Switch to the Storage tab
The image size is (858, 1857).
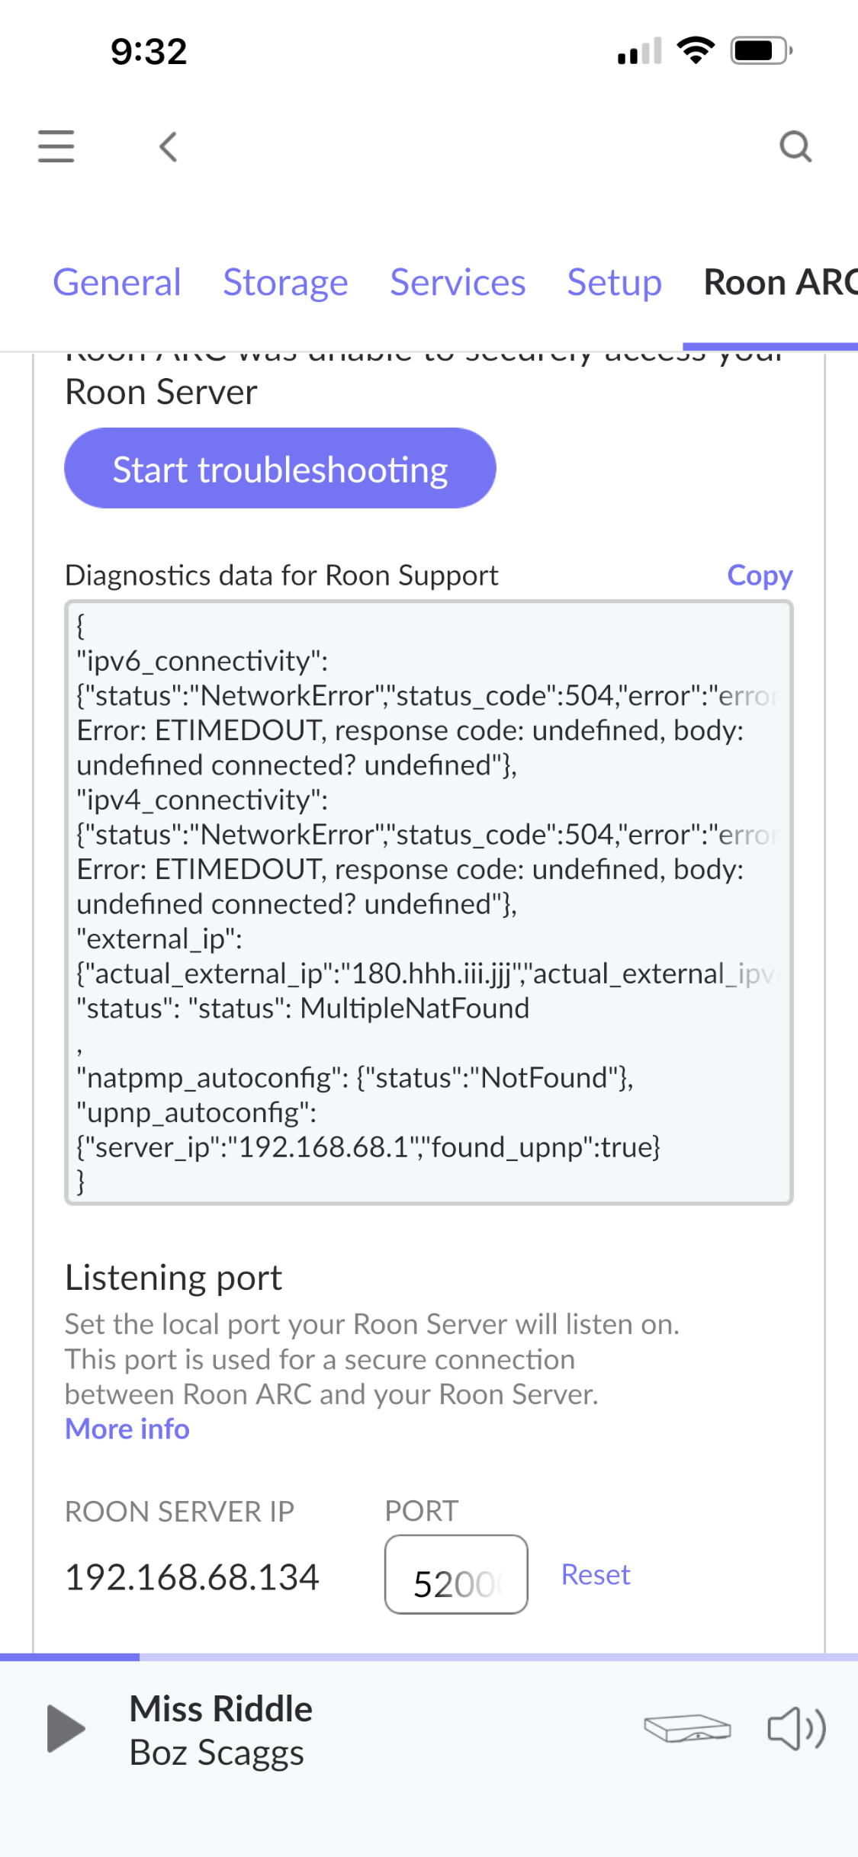coord(285,282)
